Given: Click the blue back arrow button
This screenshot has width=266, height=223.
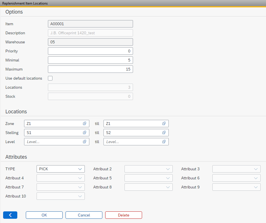Looking at the screenshot, I should 10,215.
